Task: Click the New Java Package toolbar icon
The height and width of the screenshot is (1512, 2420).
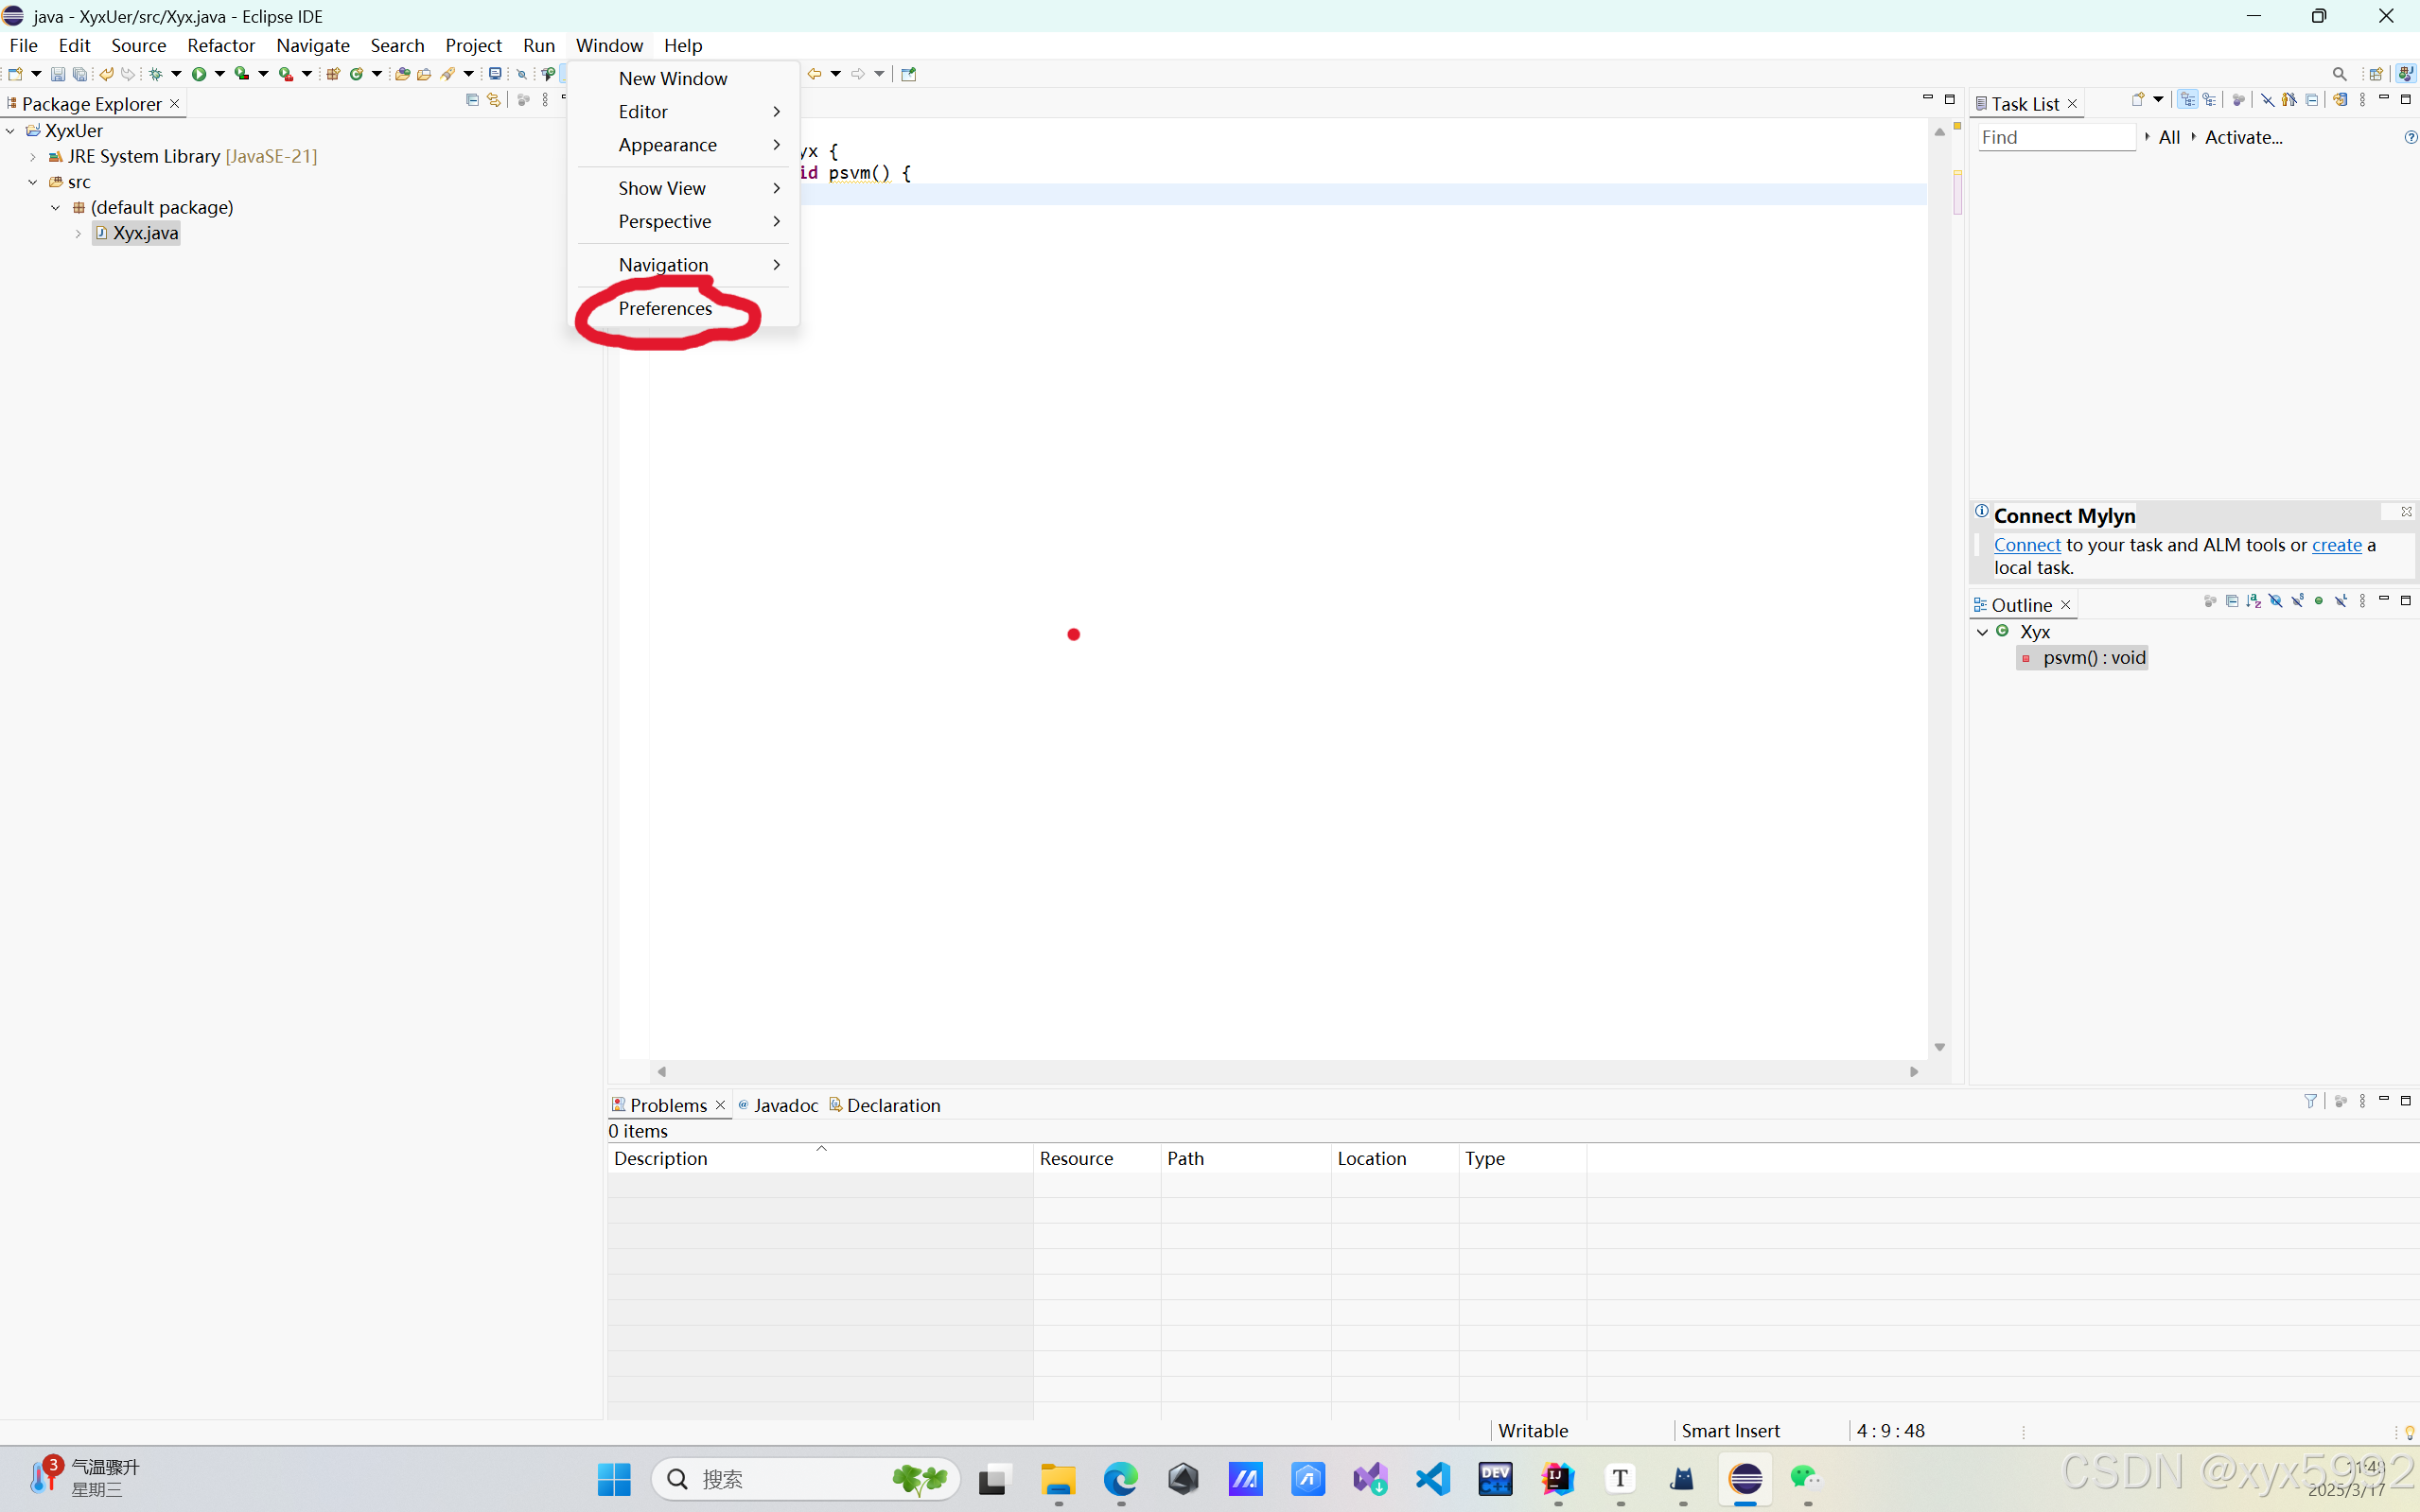Action: (333, 74)
